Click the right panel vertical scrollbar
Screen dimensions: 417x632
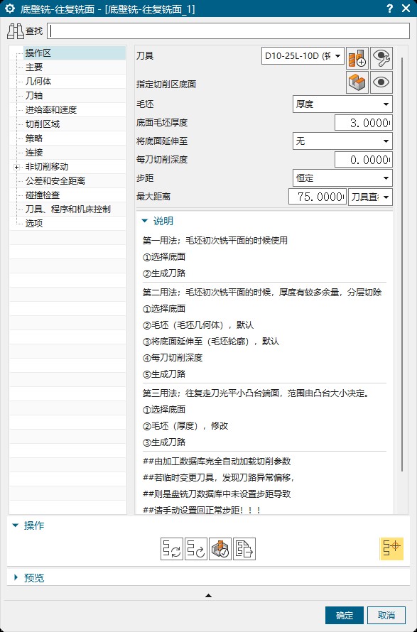401,264
